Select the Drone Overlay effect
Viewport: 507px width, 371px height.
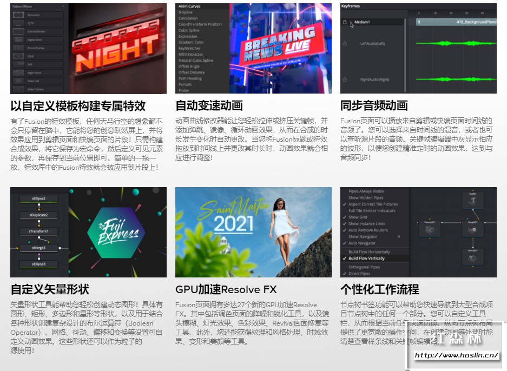(18, 47)
